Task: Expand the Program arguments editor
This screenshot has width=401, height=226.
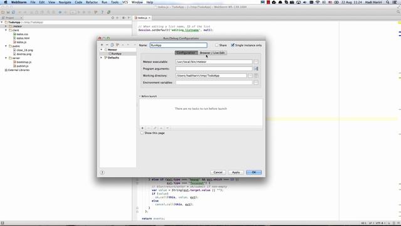Action: (x=256, y=68)
